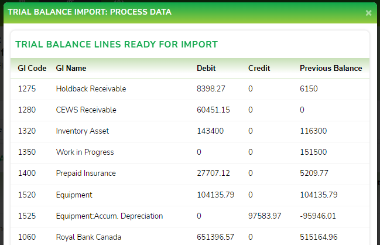Click previous balance 5209.77

314,173
